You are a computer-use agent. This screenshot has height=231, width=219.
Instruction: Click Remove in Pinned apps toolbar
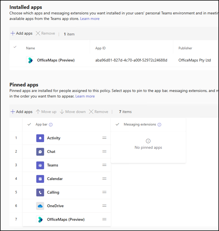point(99,112)
